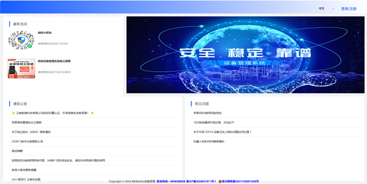Viewport: 367px width, 184px height.
Task: Click the WeChat mini-program QR code thumbnail
Action: [x=21, y=40]
